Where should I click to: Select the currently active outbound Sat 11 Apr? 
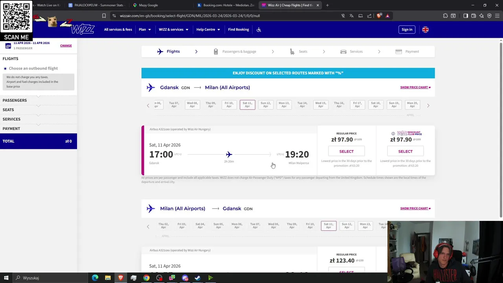coord(248,105)
